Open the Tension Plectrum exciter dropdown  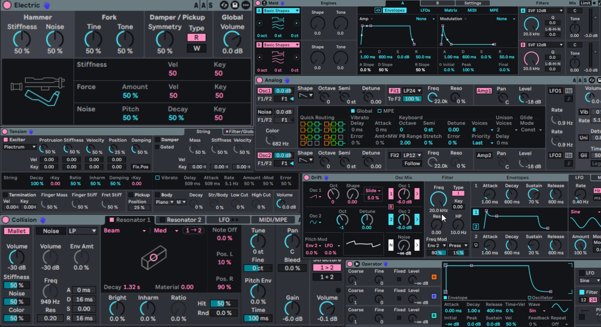[20, 147]
